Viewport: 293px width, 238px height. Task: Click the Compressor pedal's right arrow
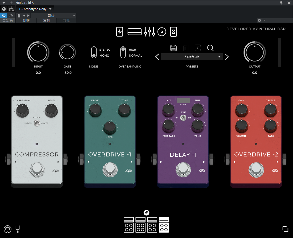(58, 162)
